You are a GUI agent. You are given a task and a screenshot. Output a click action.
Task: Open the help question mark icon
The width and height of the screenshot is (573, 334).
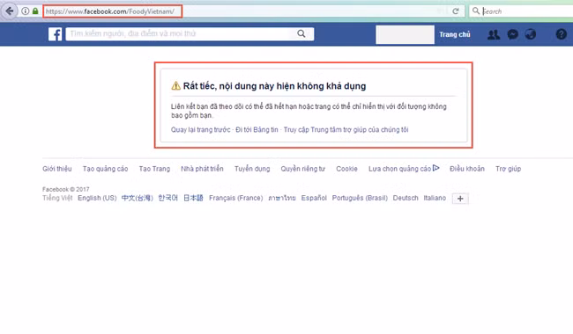(x=562, y=34)
